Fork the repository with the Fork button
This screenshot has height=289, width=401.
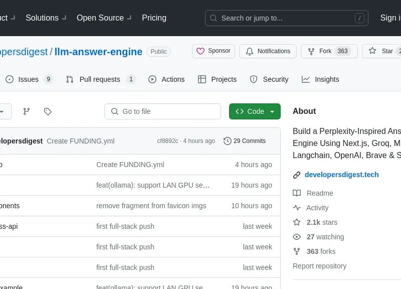[x=326, y=51]
